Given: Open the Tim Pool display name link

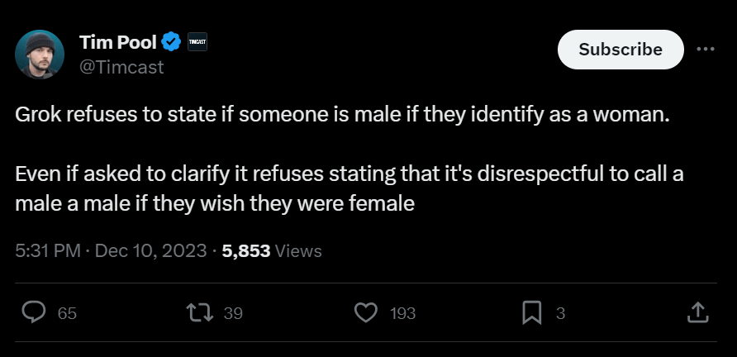Looking at the screenshot, I should point(116,42).
